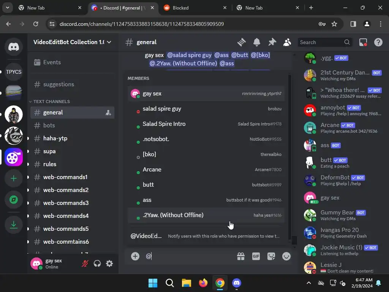Open Chrome tab search dropdown arrow

click(8, 8)
